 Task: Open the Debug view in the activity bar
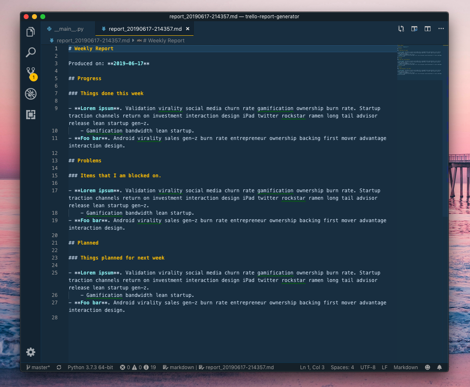(31, 94)
